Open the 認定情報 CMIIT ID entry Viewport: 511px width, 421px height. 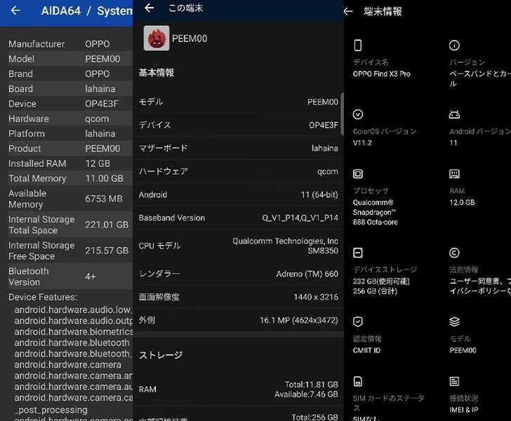click(x=367, y=345)
